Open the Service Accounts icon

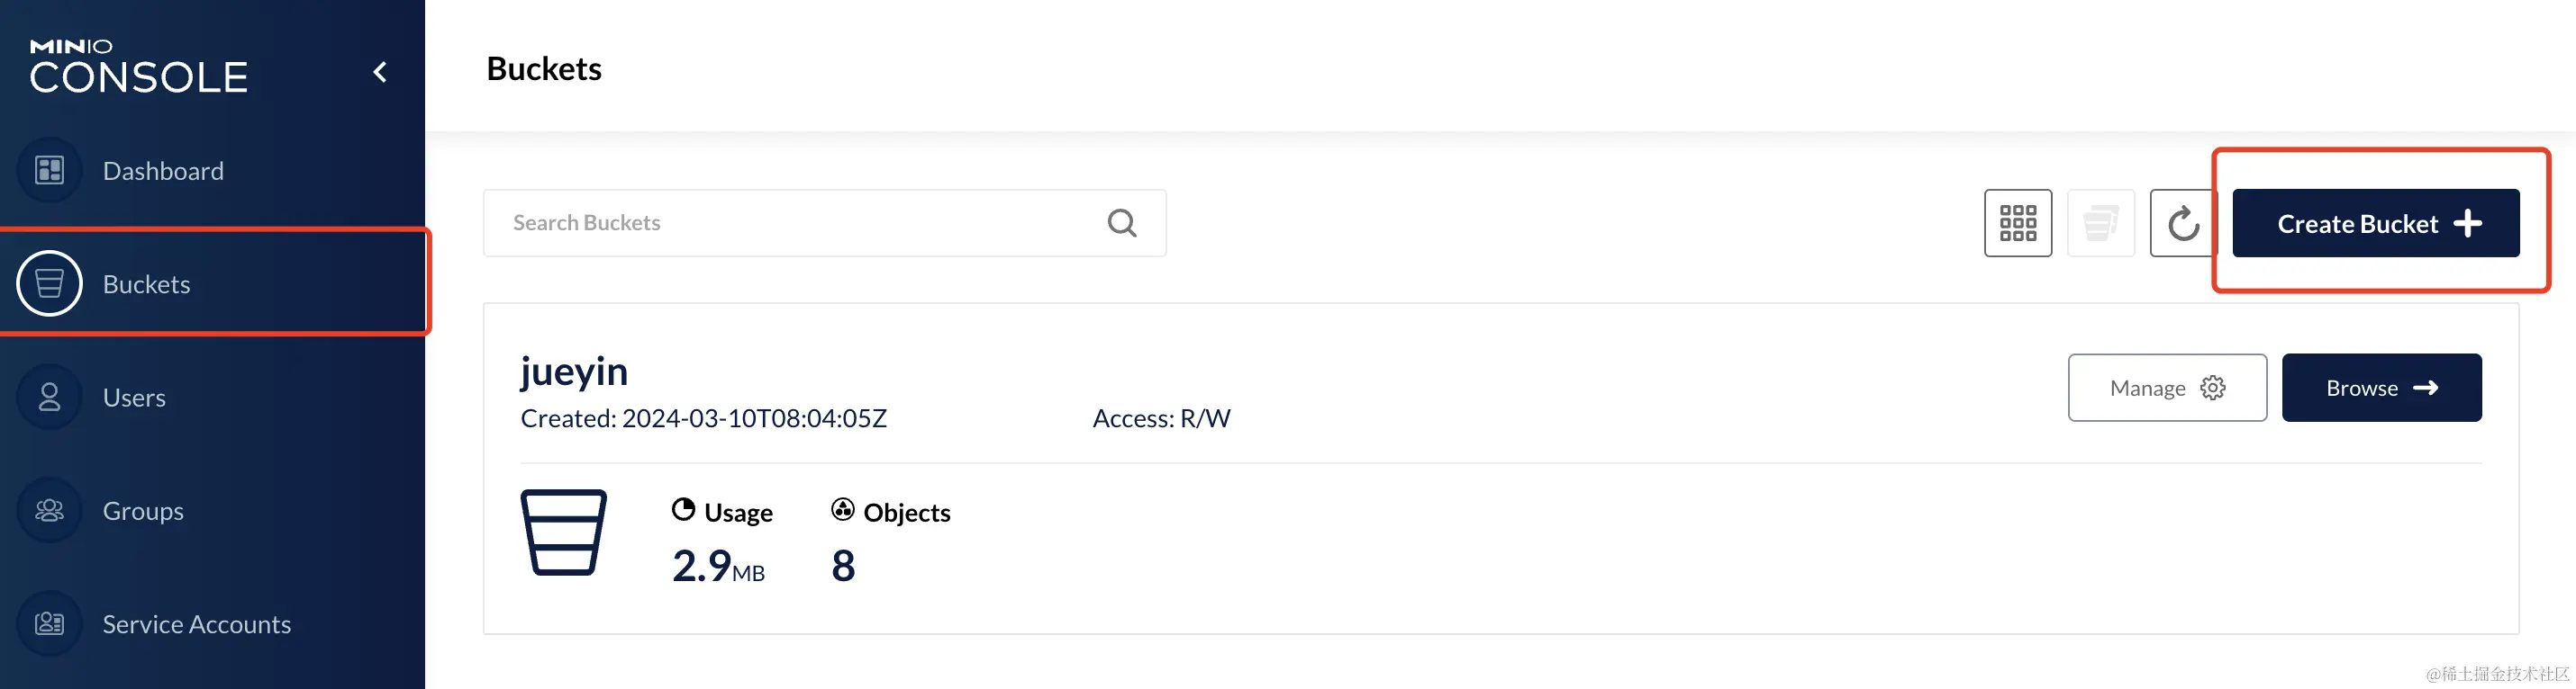pos(49,624)
